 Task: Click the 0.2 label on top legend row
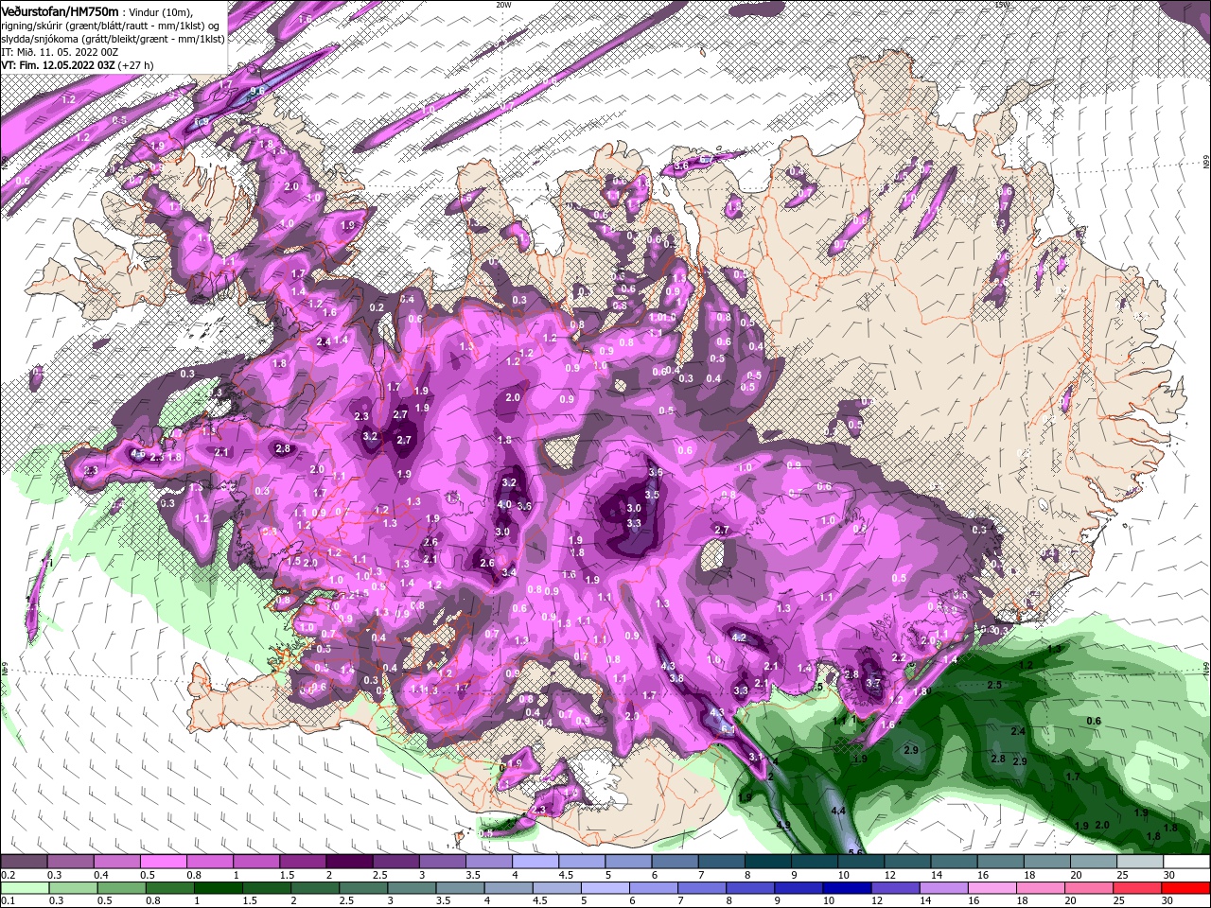point(8,873)
